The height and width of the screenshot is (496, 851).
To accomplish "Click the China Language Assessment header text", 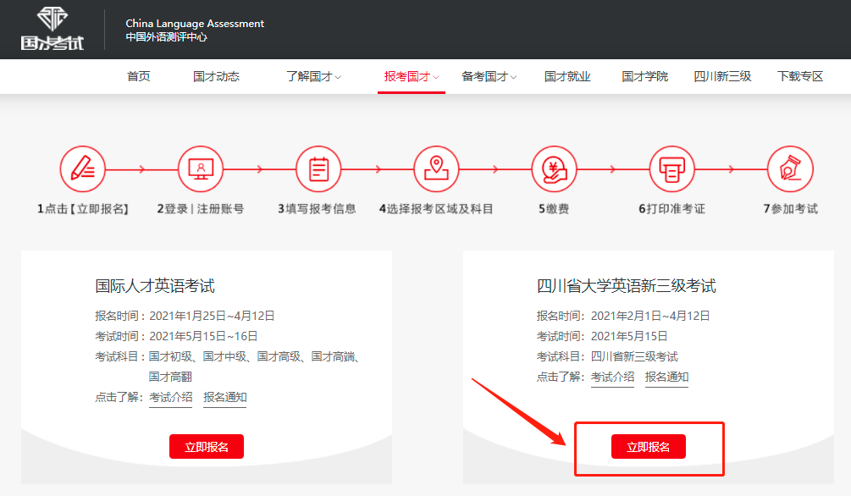I will pyautogui.click(x=195, y=24).
